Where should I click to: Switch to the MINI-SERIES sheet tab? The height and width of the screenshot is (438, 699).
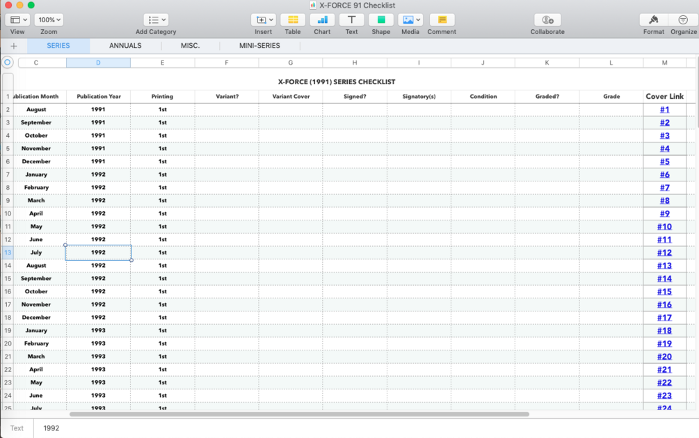pyautogui.click(x=259, y=46)
